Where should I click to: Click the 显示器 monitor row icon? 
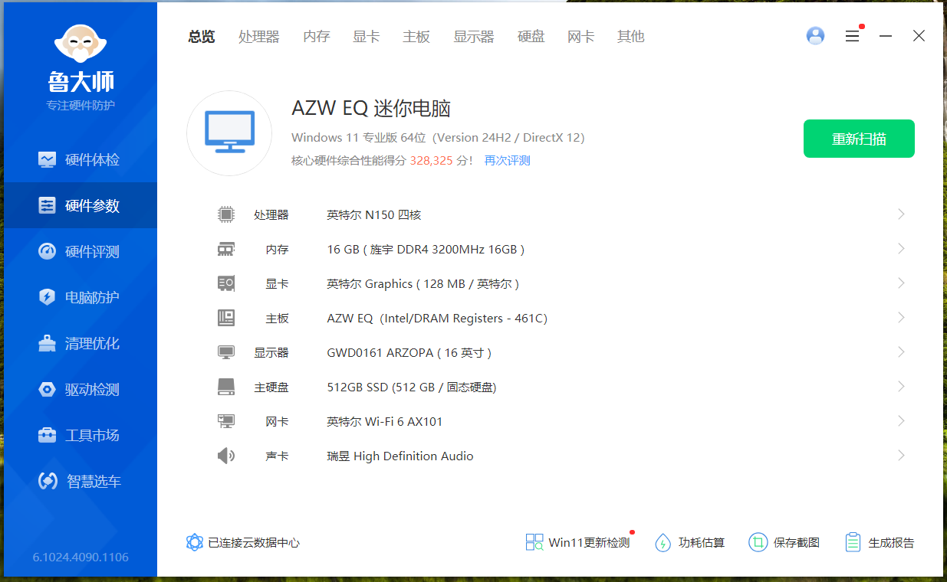[x=225, y=352]
